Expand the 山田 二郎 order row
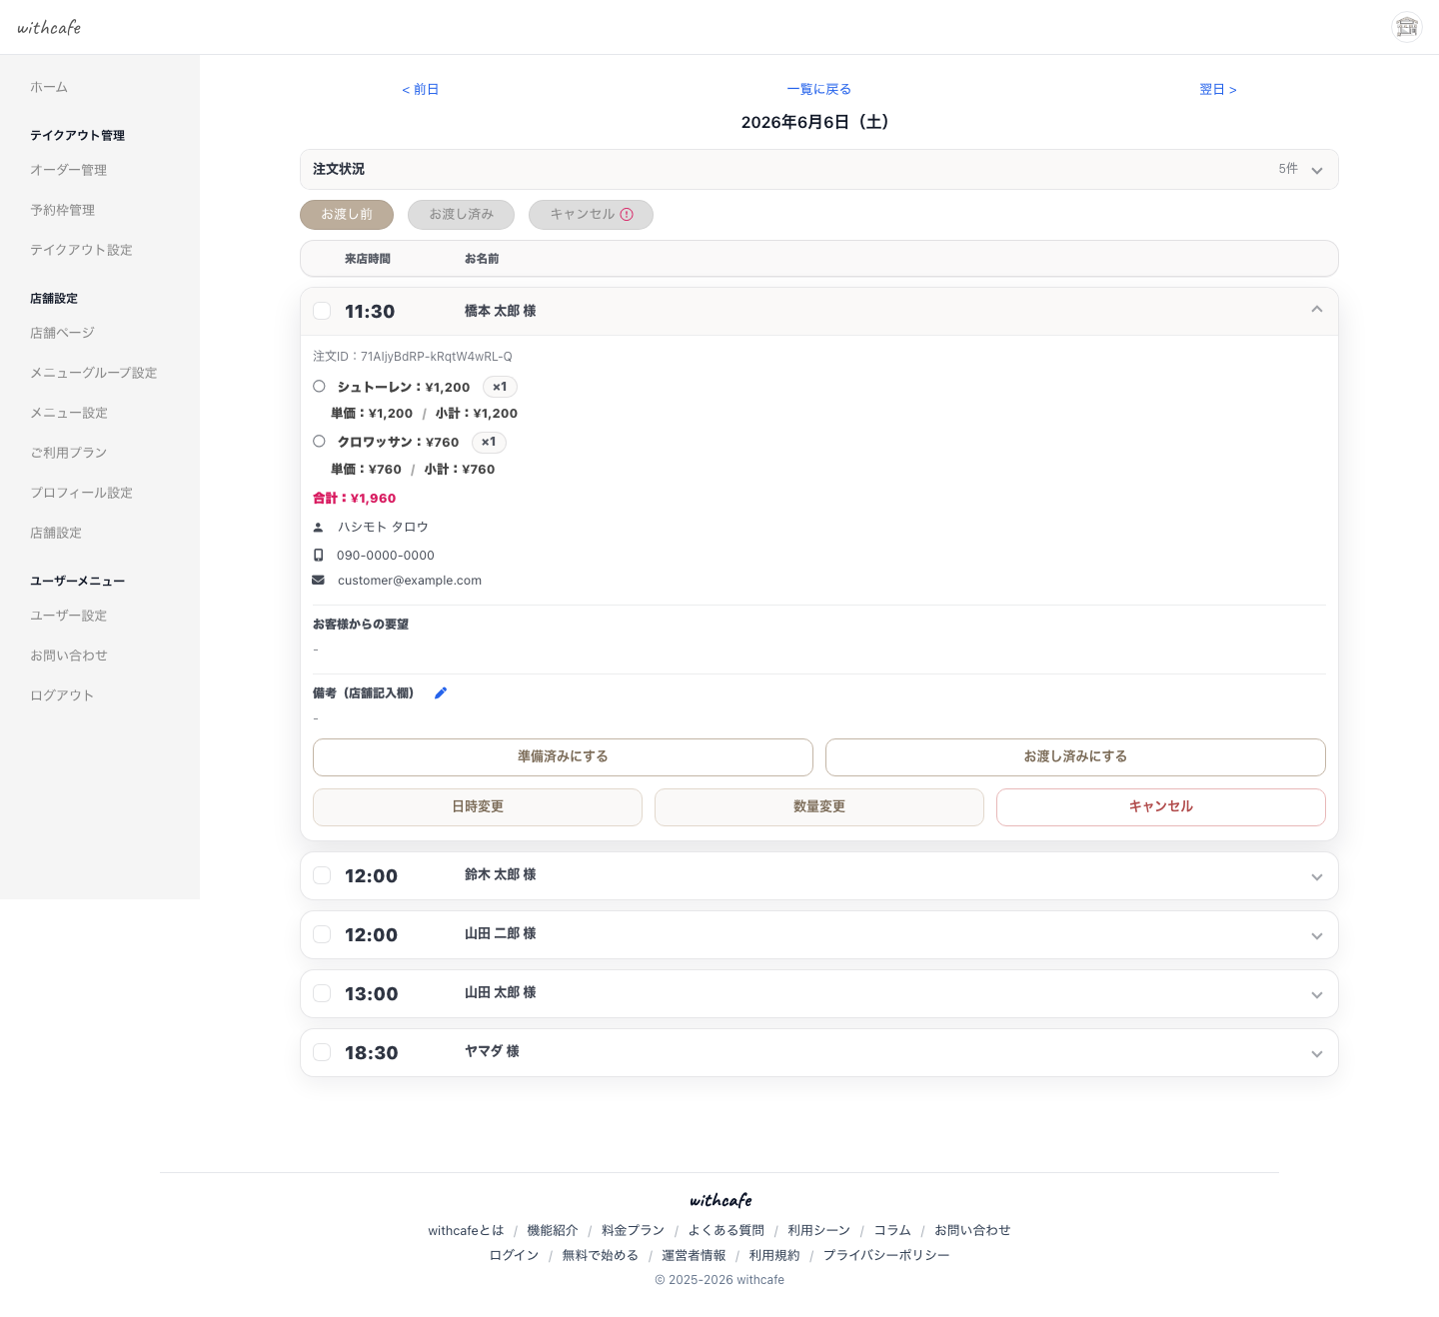Image resolution: width=1439 pixels, height=1317 pixels. pyautogui.click(x=1317, y=935)
